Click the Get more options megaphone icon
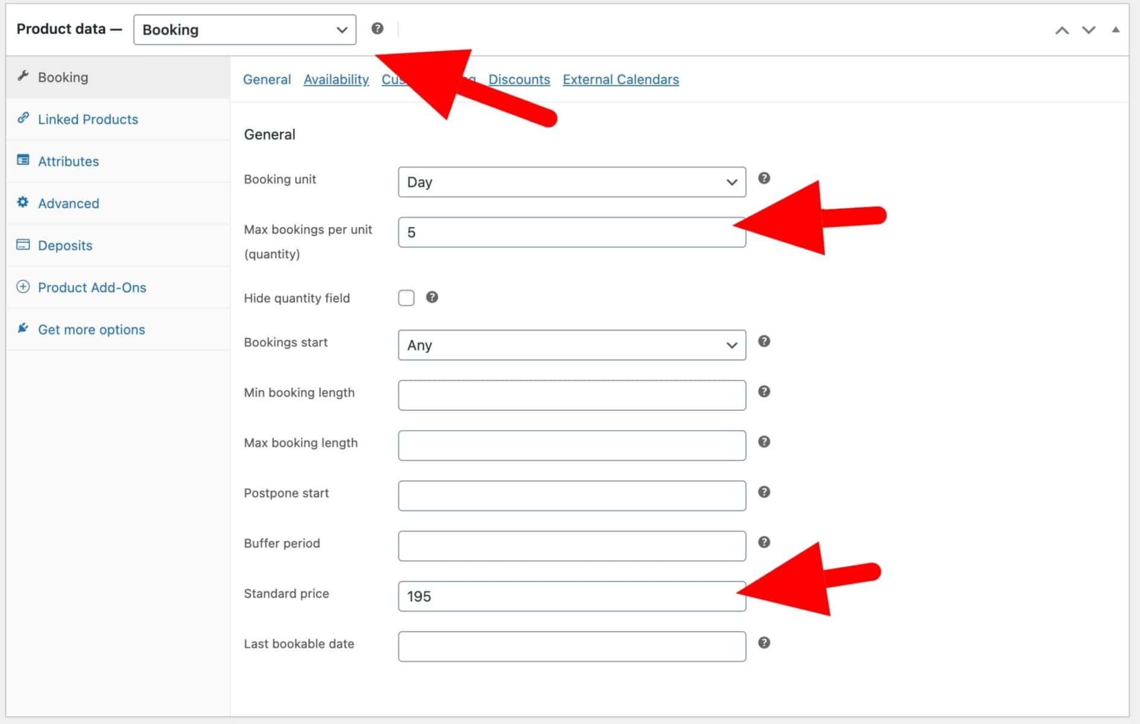 tap(22, 328)
